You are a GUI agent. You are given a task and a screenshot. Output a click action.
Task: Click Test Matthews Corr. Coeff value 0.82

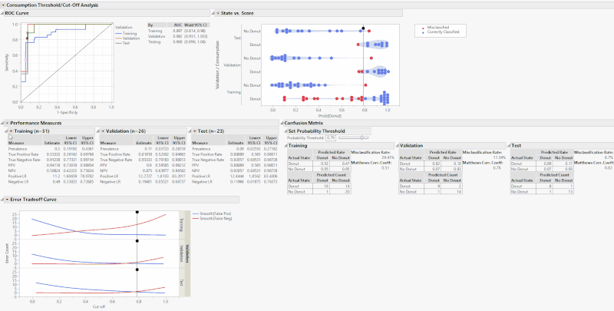(609, 167)
